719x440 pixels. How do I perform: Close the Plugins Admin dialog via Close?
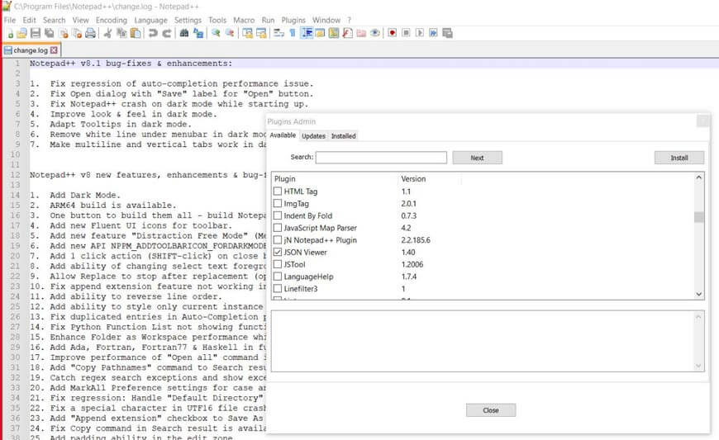tap(491, 410)
